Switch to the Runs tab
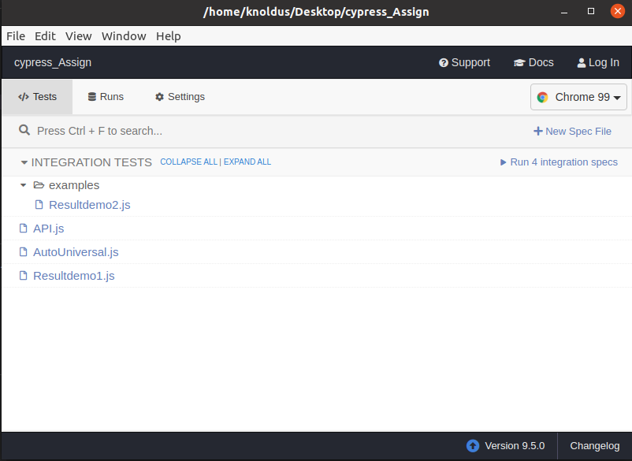This screenshot has width=632, height=461. tap(106, 97)
